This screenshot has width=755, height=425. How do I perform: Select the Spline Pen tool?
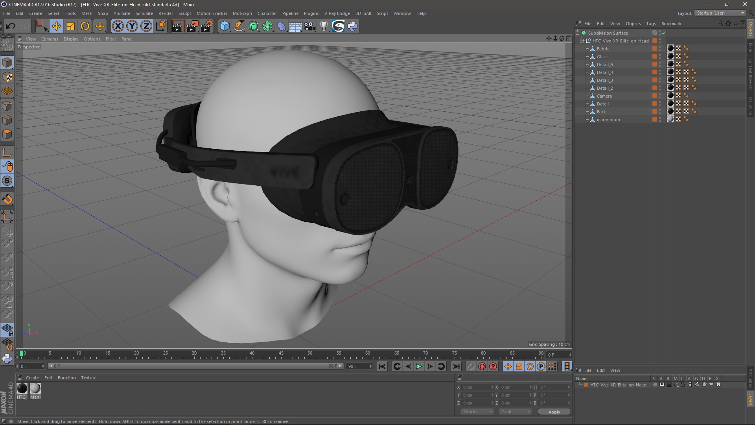(239, 26)
